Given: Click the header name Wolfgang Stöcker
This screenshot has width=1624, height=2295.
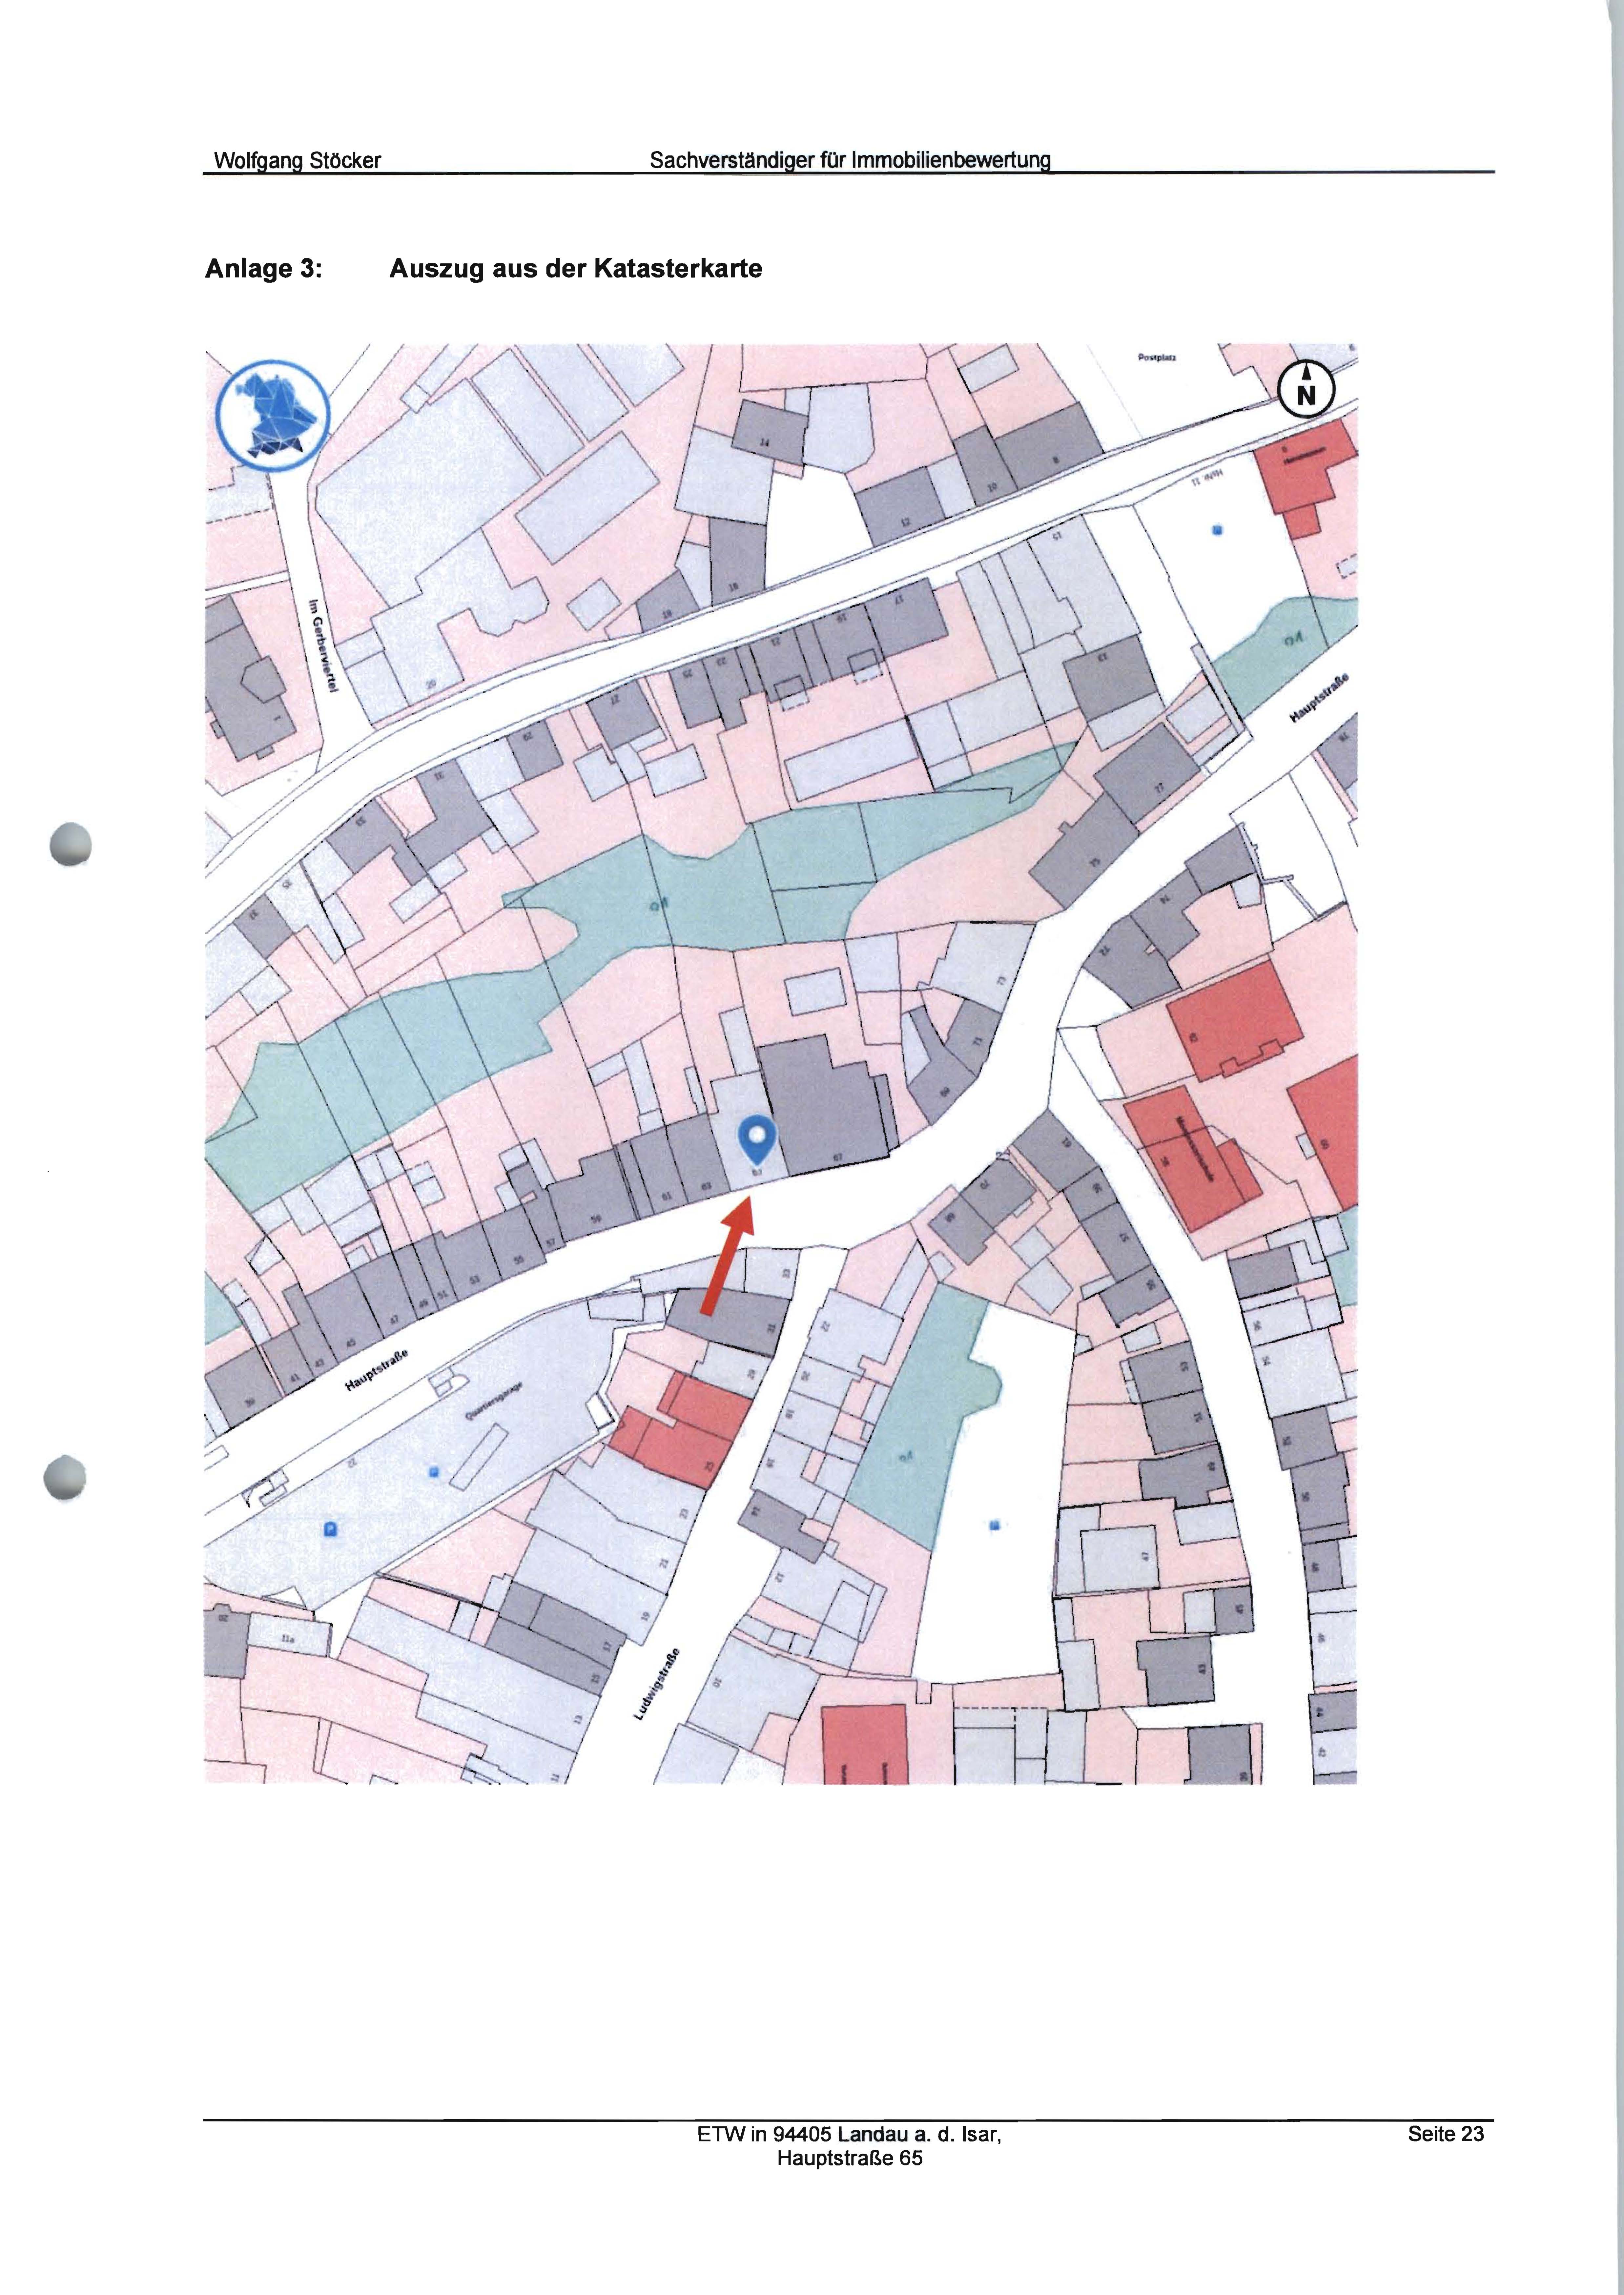Looking at the screenshot, I should [x=298, y=160].
